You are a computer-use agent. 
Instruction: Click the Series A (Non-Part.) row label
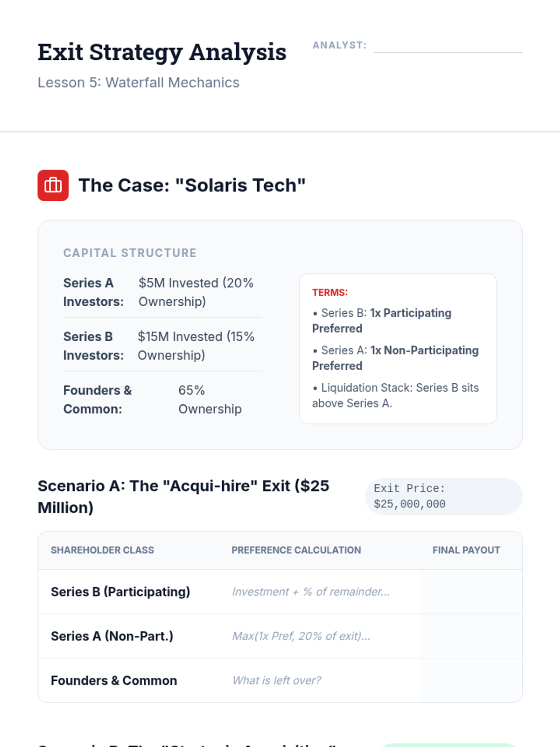(x=112, y=636)
